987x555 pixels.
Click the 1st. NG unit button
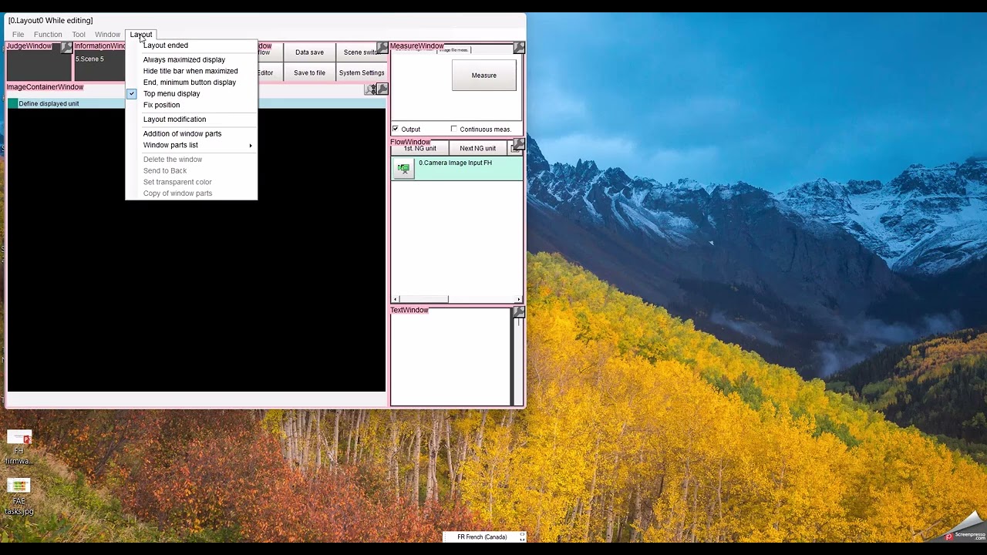coord(420,148)
